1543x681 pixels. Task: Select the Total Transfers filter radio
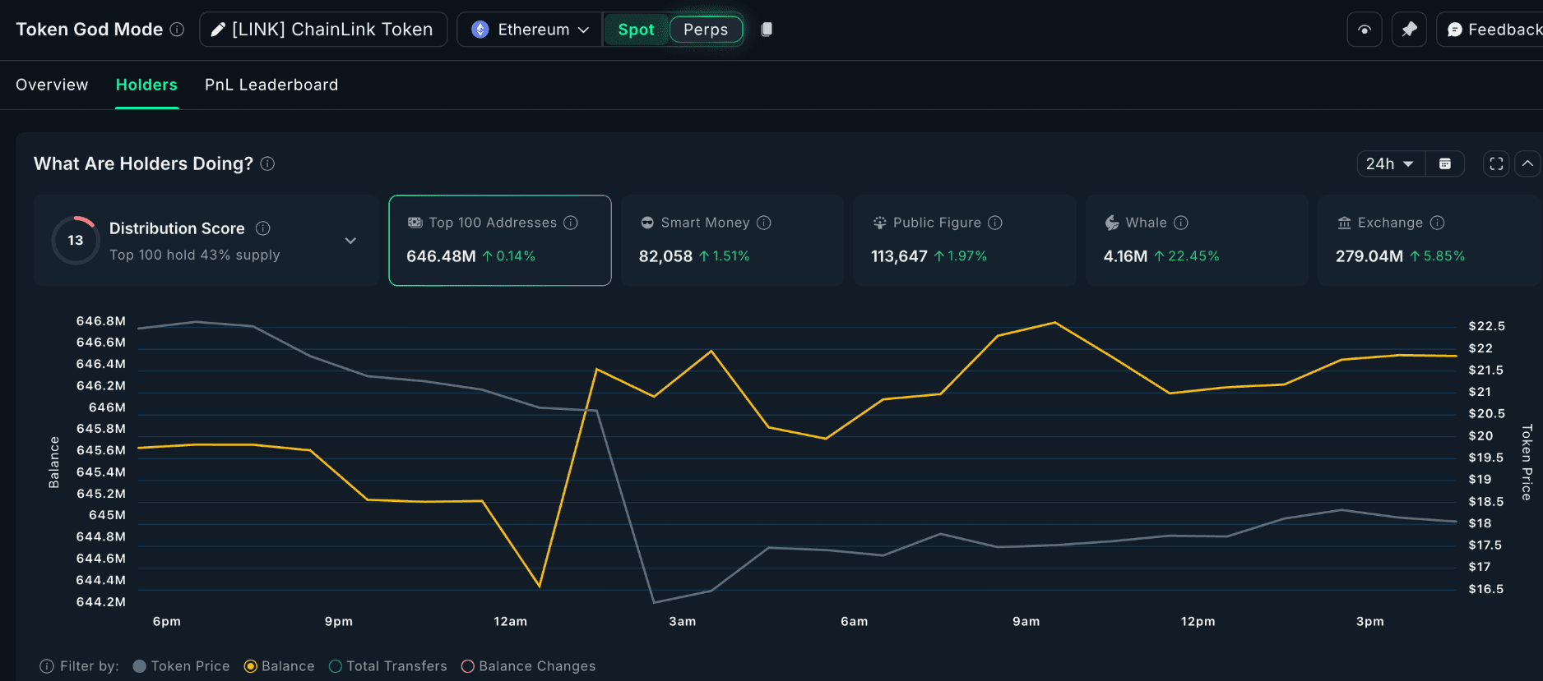[x=336, y=666]
